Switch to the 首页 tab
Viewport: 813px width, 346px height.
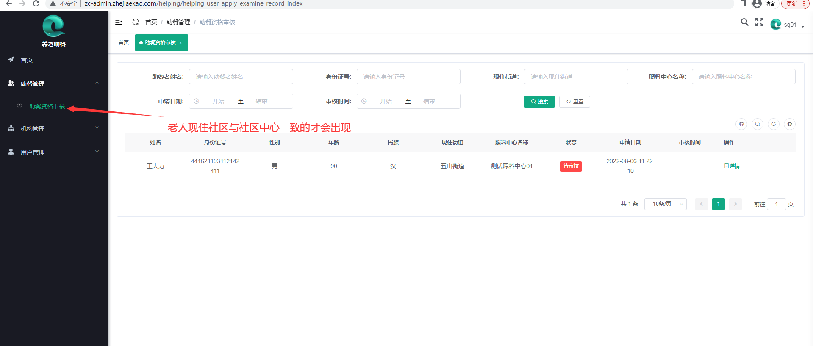[x=124, y=43]
